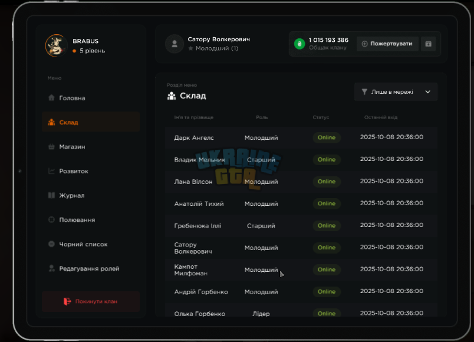Select the Гребенюка Іллі member name
This screenshot has height=342, width=474.
[x=197, y=226]
